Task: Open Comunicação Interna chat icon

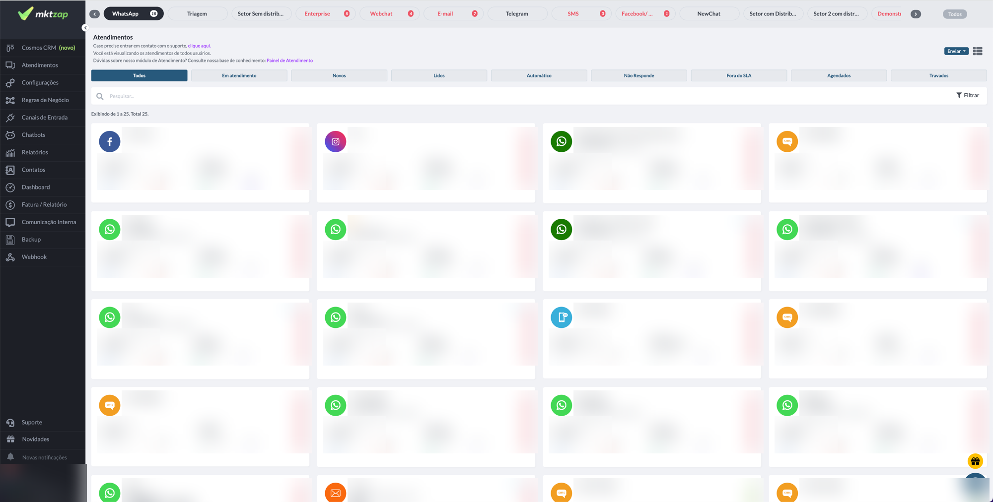Action: (x=10, y=222)
